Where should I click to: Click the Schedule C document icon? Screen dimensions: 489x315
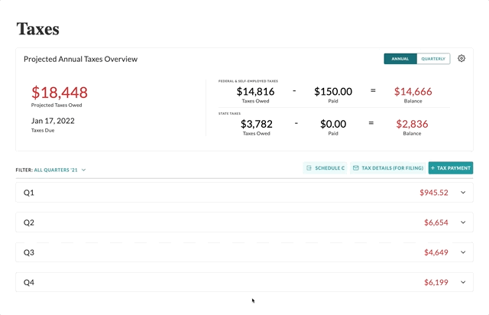tap(309, 168)
